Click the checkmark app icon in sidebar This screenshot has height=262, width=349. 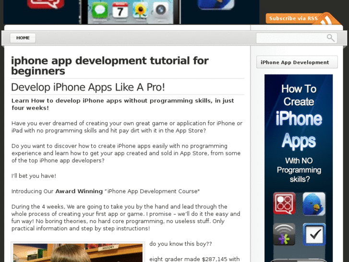tap(314, 234)
